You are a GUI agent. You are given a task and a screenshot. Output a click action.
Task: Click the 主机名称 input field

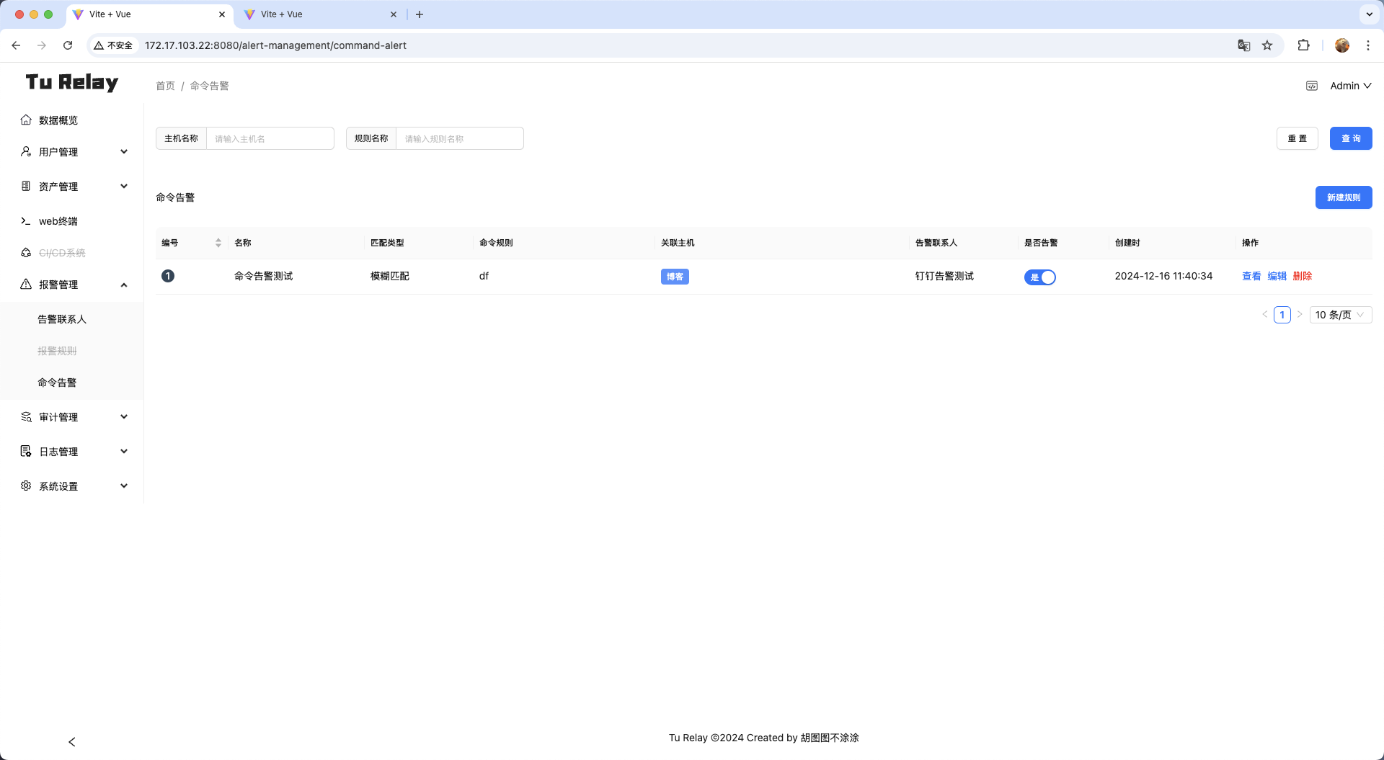(x=270, y=138)
